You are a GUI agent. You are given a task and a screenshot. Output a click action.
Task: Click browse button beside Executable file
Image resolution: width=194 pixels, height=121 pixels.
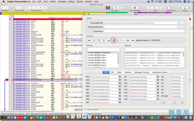pyautogui.click(x=182, y=23)
